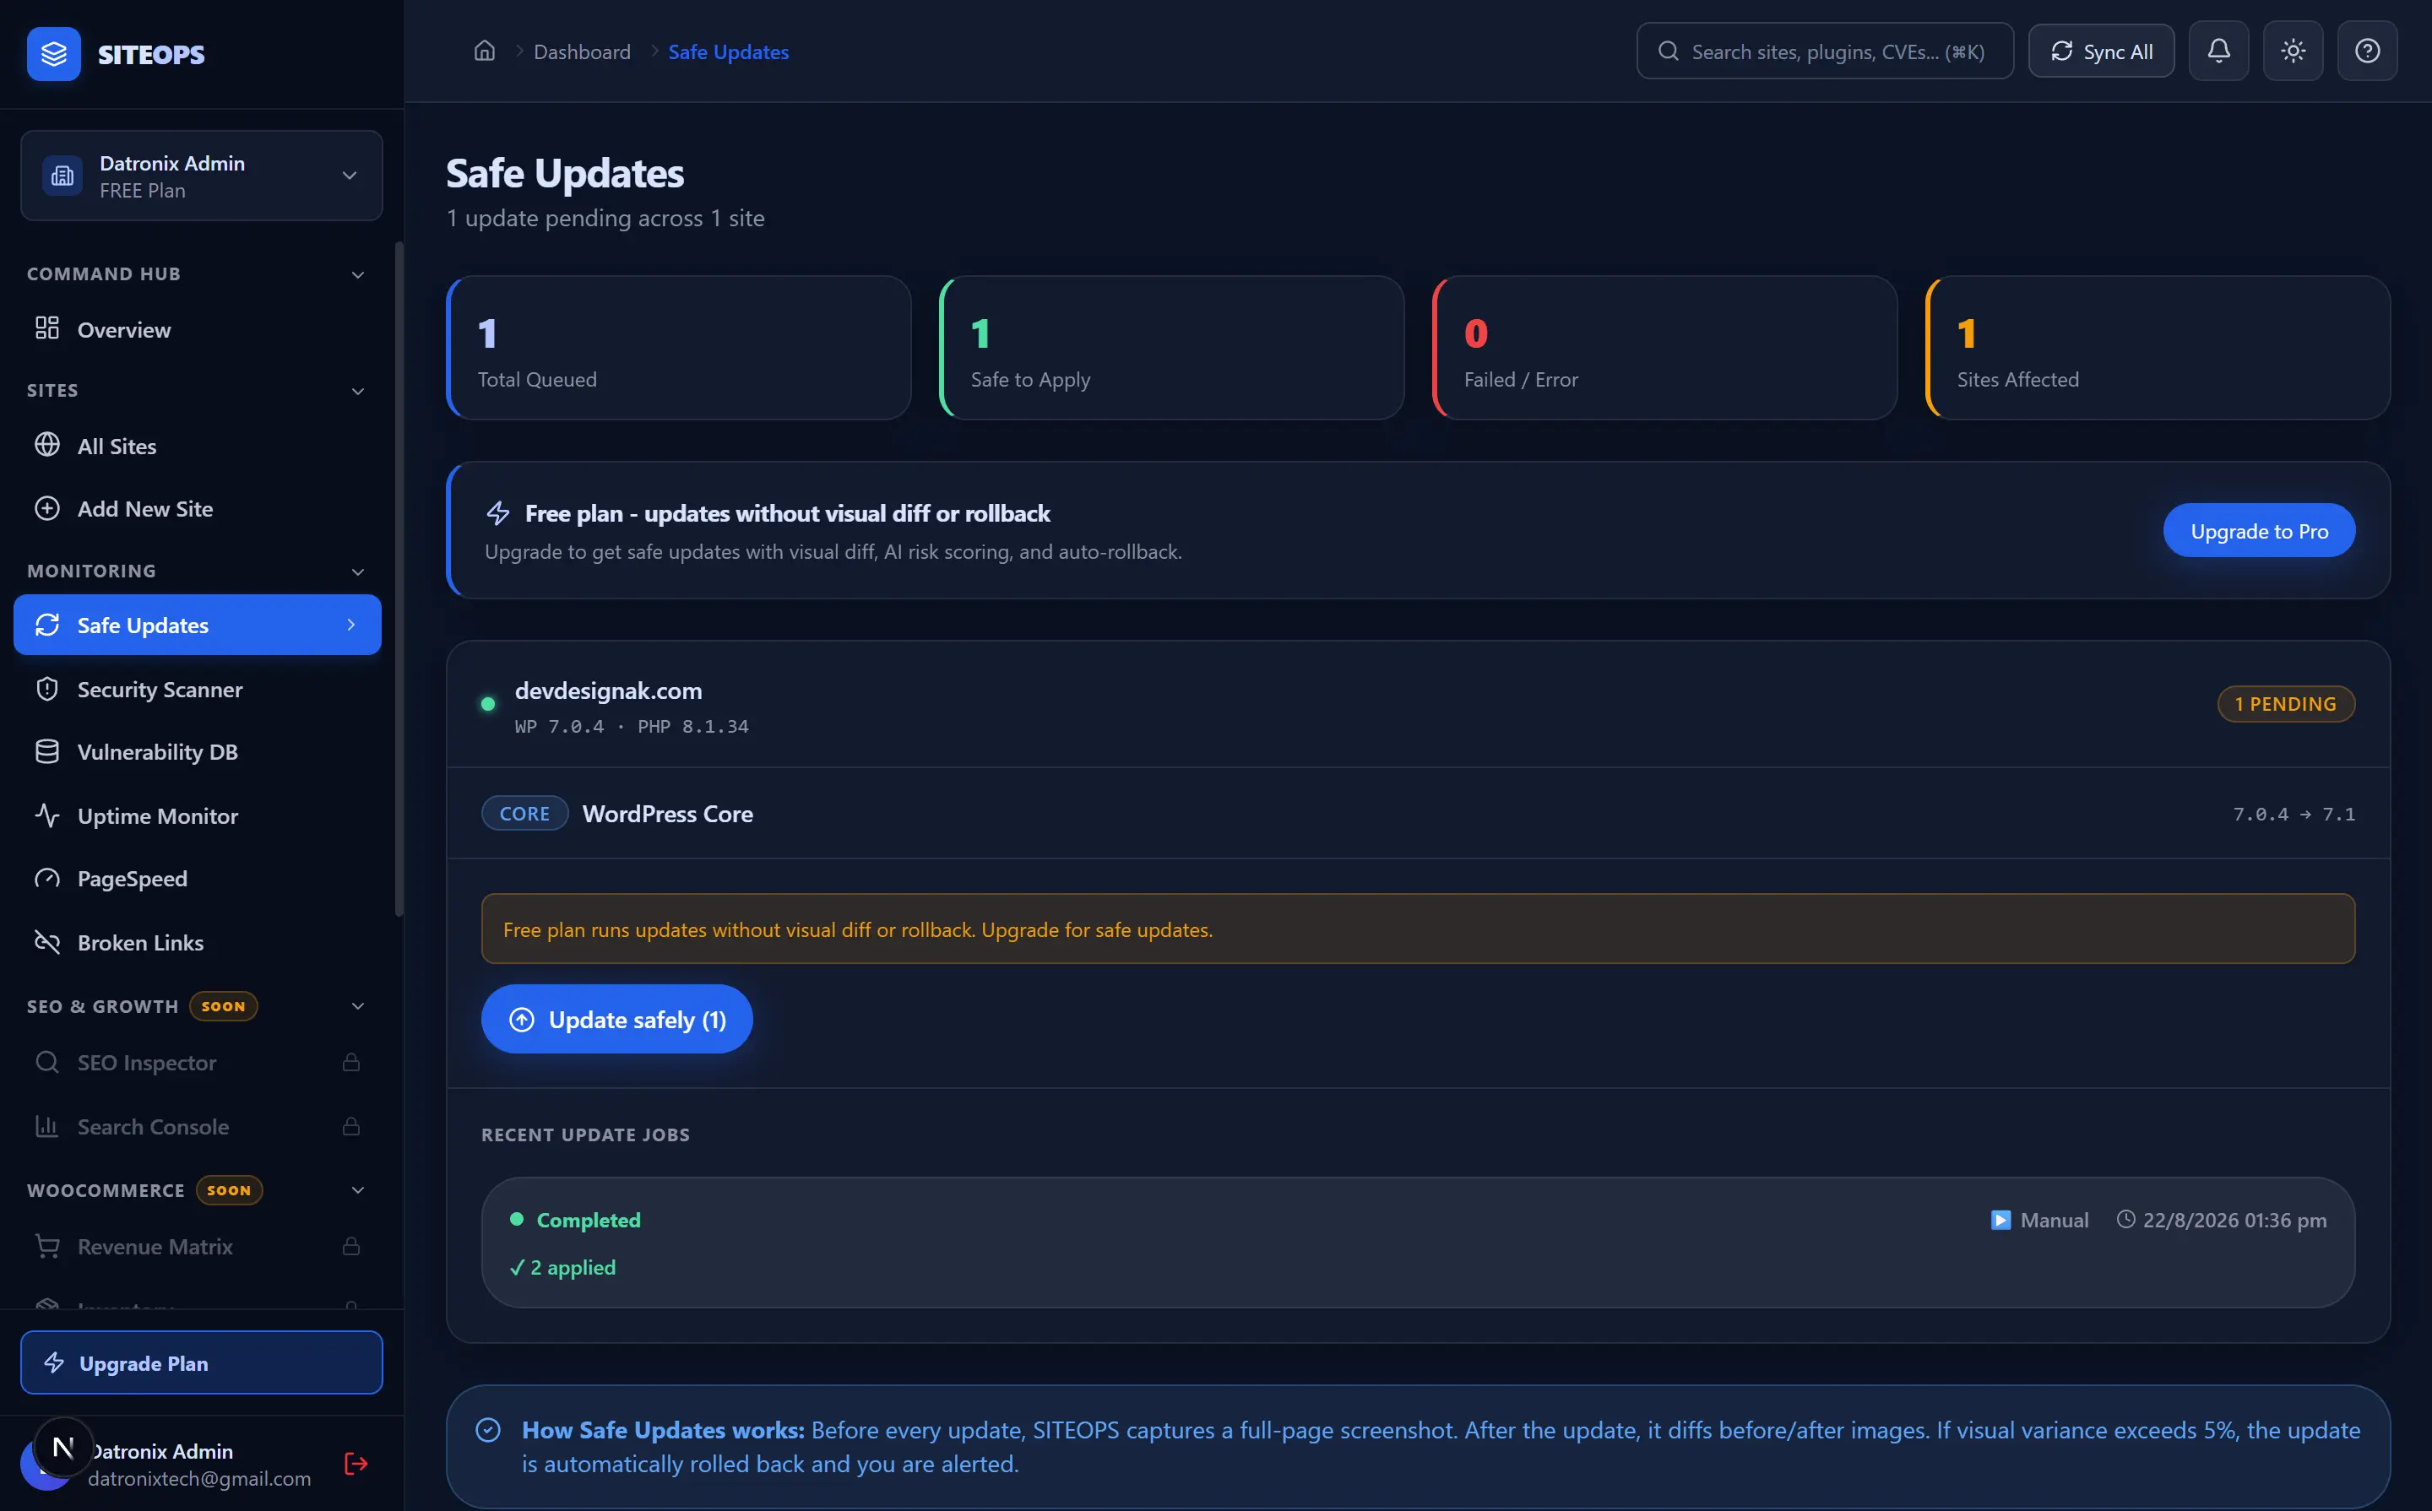Click the Sync All button
Screen dimensions: 2432x1511
coord(2101,51)
